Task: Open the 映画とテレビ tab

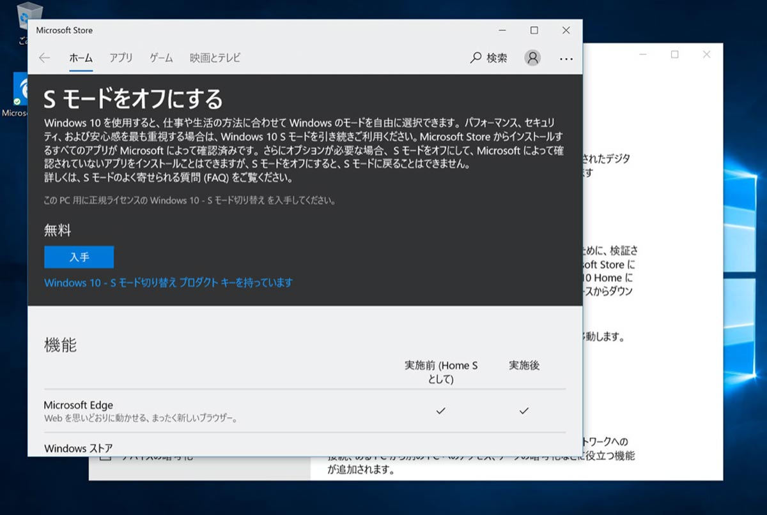Action: pyautogui.click(x=215, y=58)
